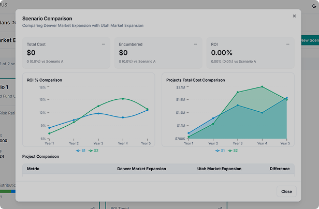Toggle dark mode moon icon
319x209 pixels.
pos(314,6)
